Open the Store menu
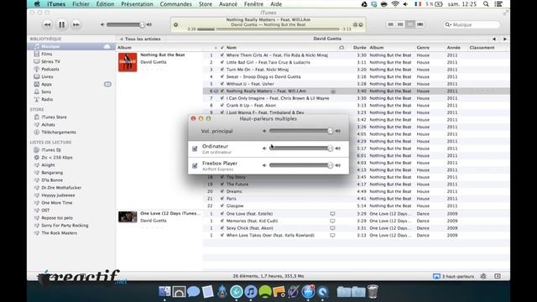 tap(205, 4)
